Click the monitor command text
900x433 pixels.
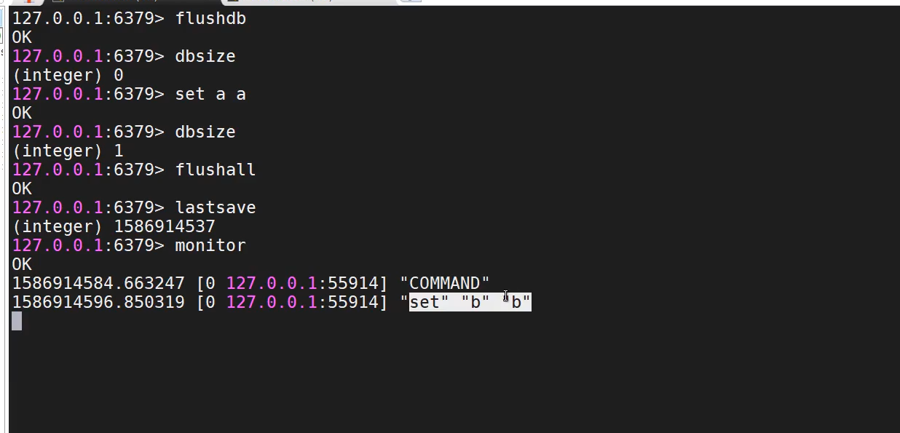[x=210, y=246]
